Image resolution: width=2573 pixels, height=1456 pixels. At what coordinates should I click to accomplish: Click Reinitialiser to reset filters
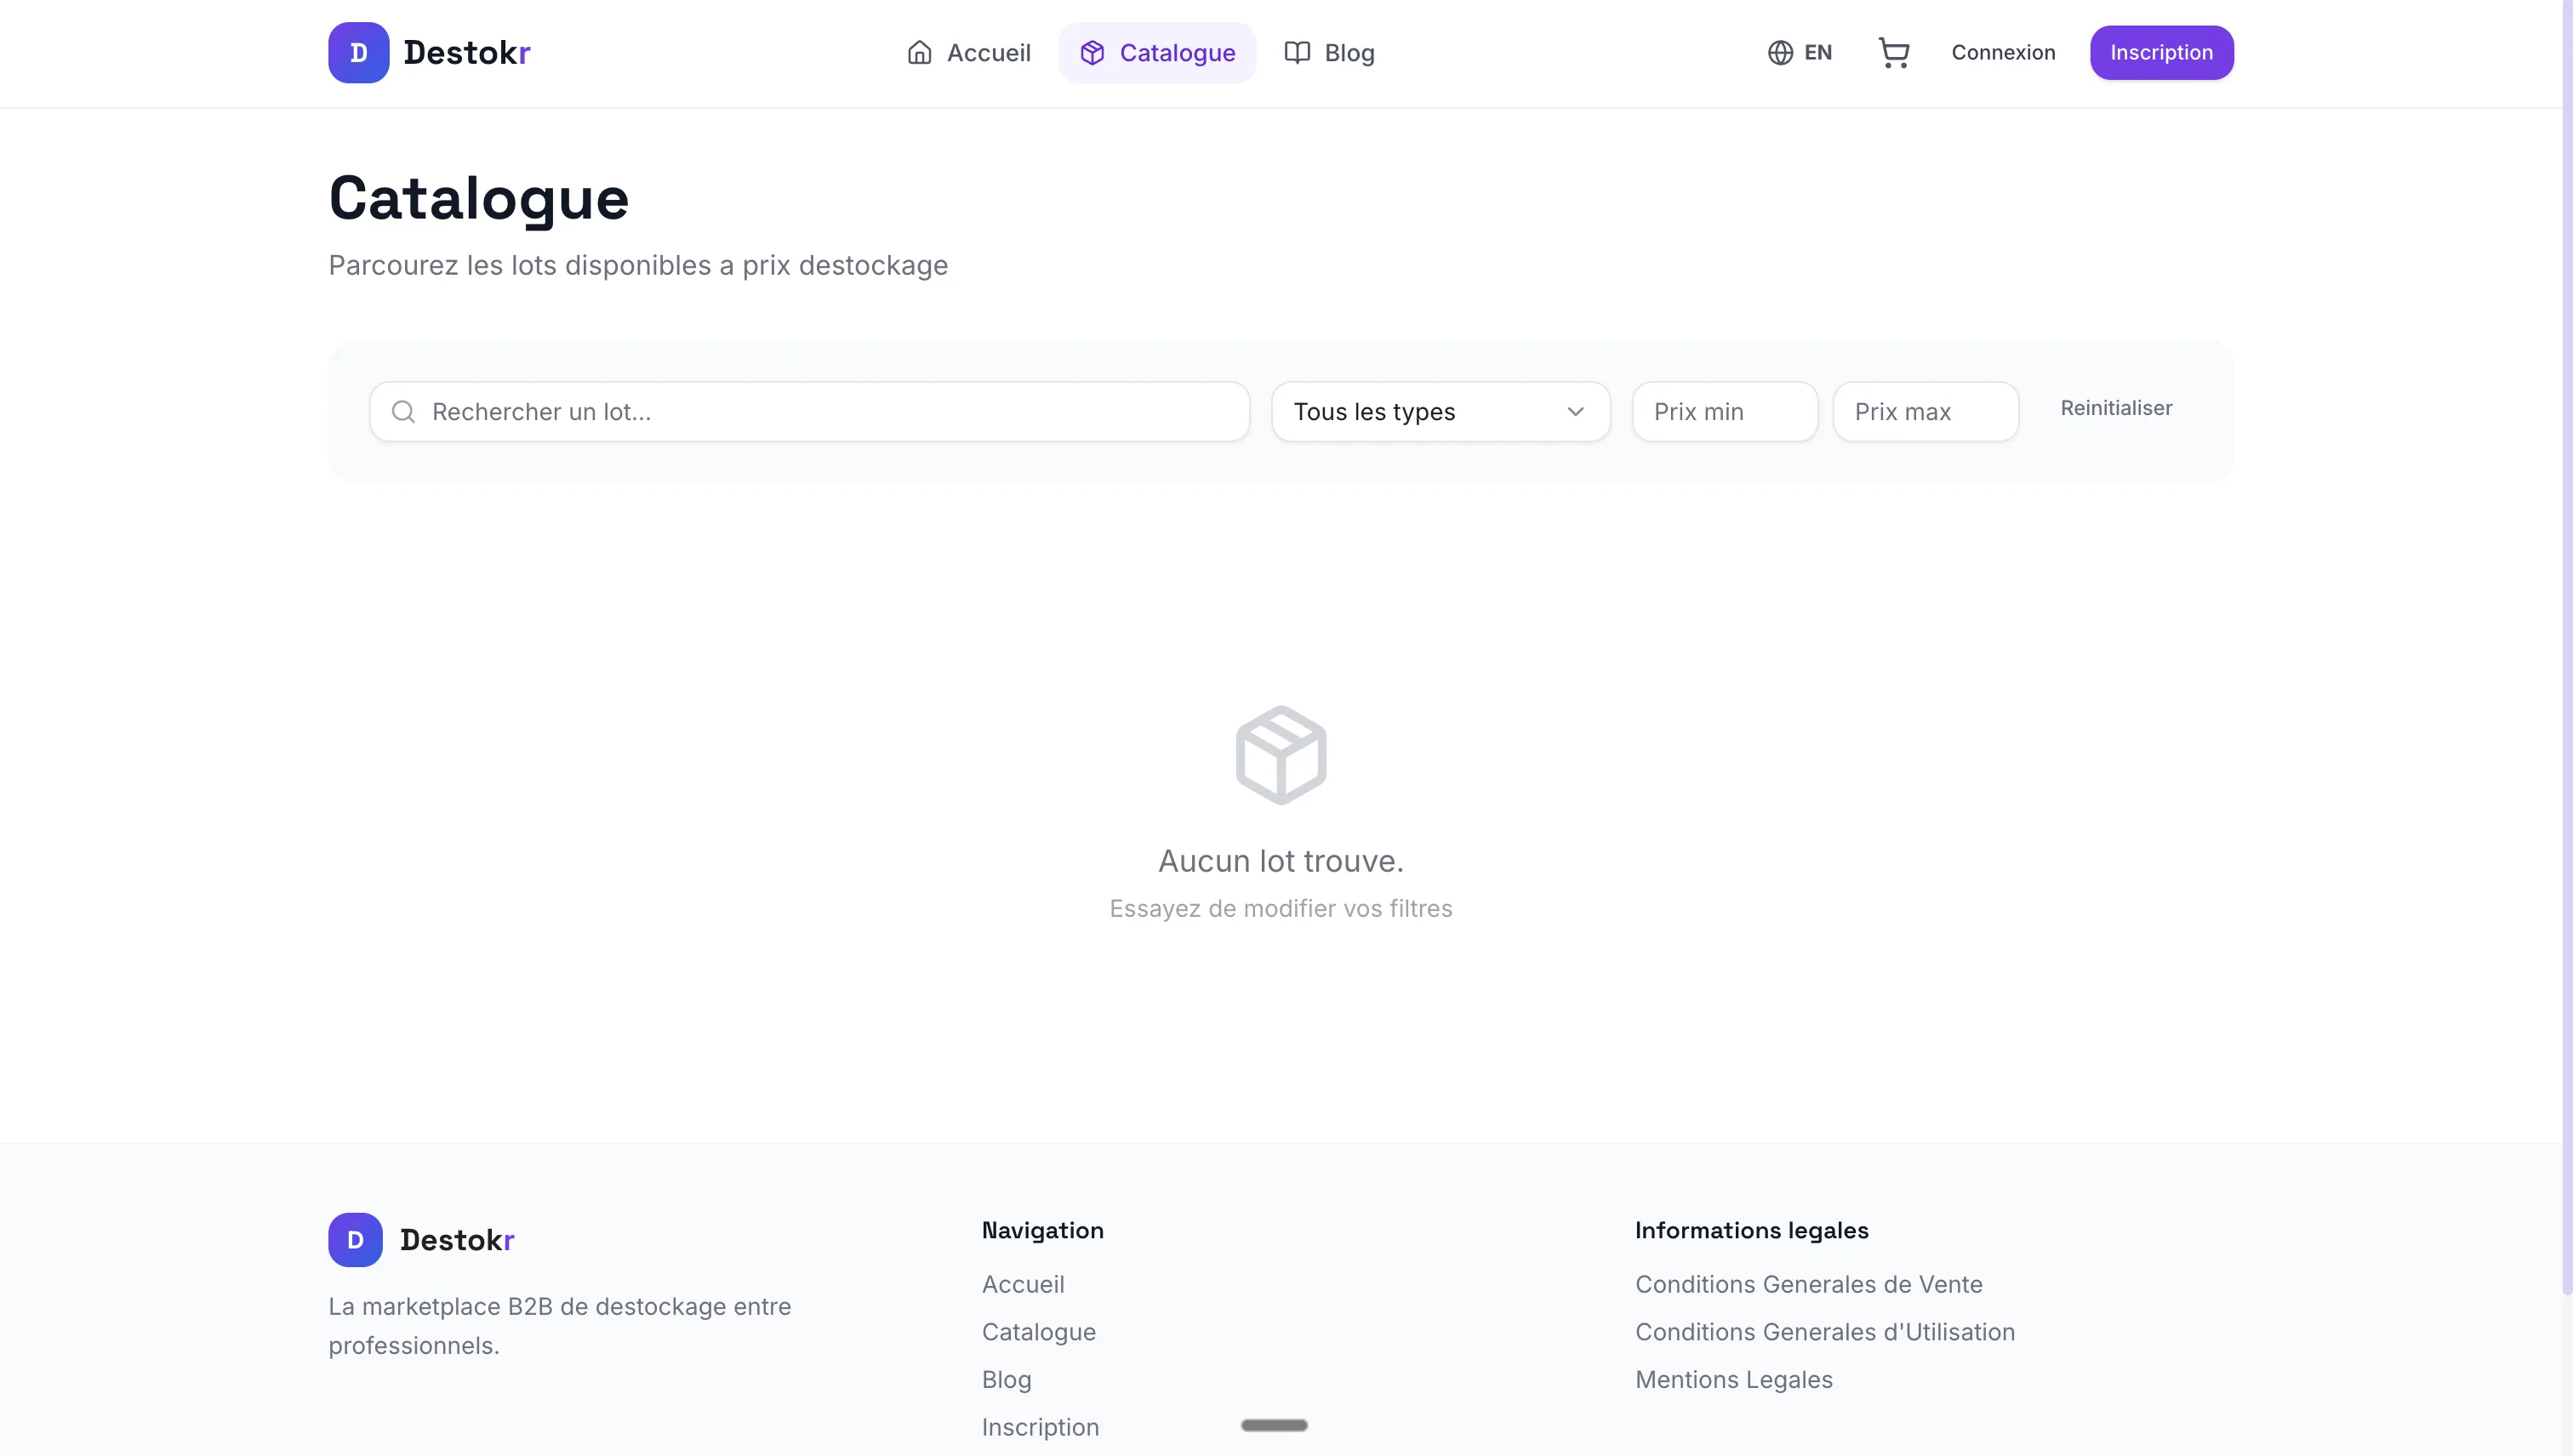tap(2115, 408)
